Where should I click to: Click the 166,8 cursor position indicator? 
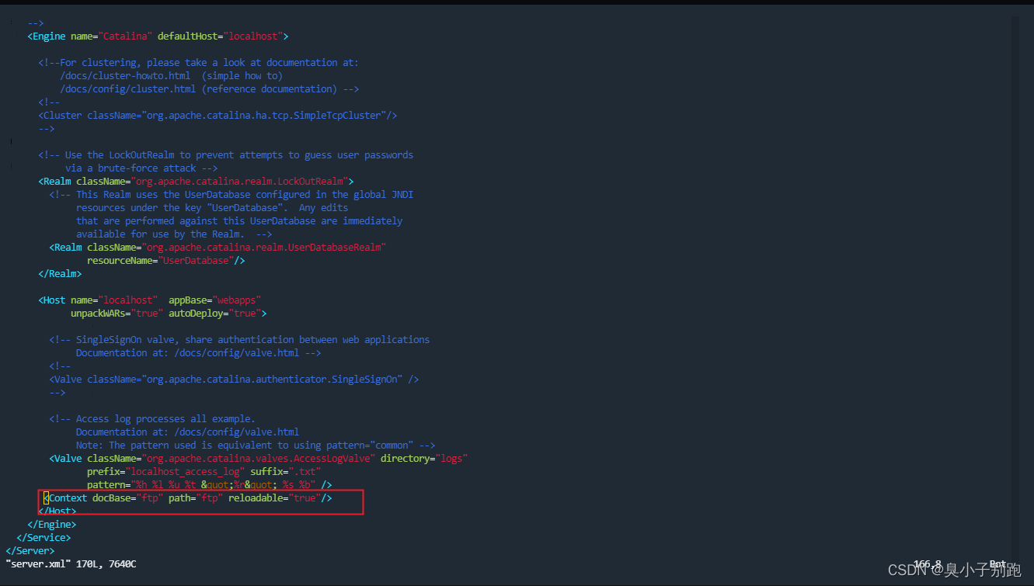[x=928, y=564]
